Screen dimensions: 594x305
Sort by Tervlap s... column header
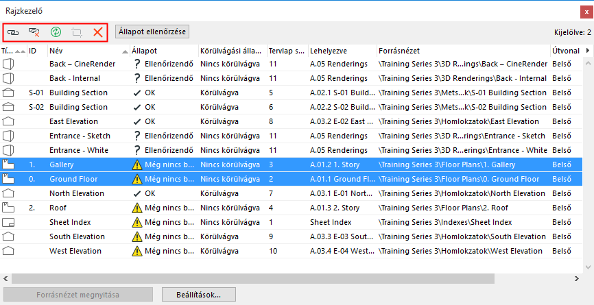tap(287, 51)
